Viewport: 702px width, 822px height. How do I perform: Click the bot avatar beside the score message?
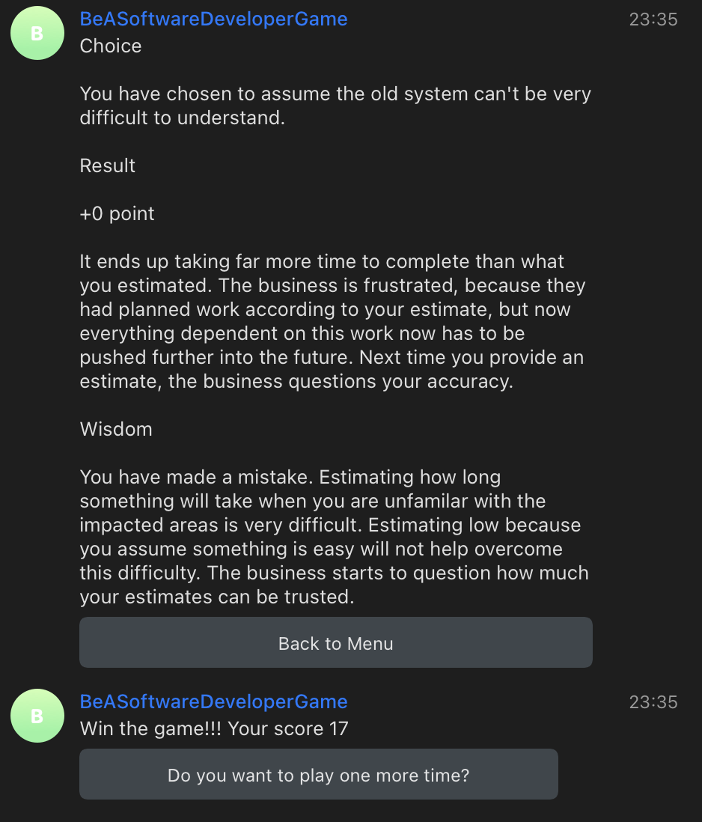point(37,716)
